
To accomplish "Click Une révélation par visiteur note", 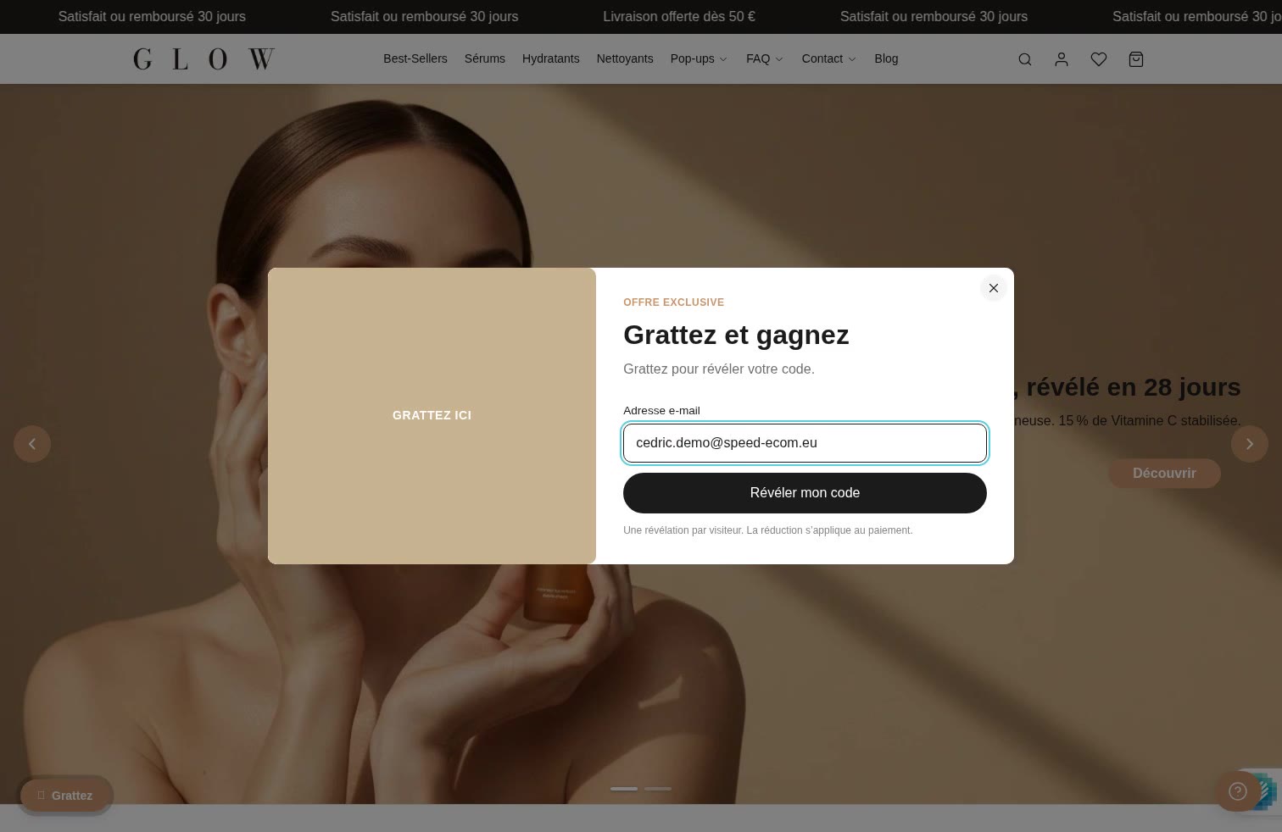I will click(x=767, y=530).
